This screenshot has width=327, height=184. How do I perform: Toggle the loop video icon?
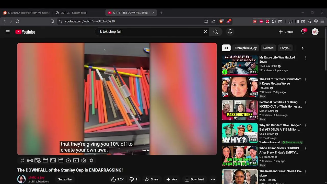click(x=22, y=160)
